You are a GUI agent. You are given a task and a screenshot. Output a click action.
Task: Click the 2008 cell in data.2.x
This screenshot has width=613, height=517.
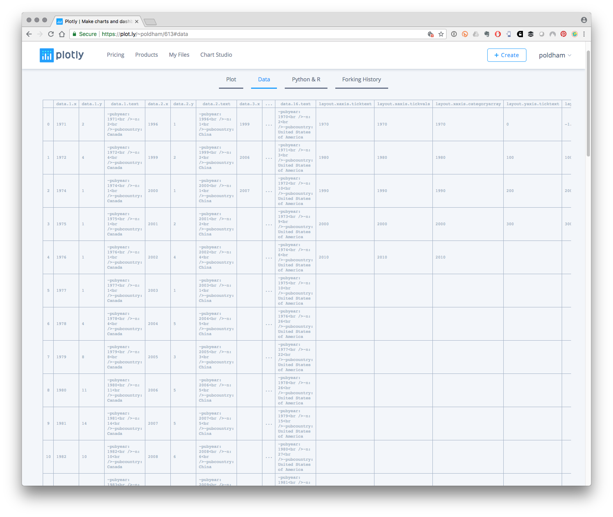(158, 457)
